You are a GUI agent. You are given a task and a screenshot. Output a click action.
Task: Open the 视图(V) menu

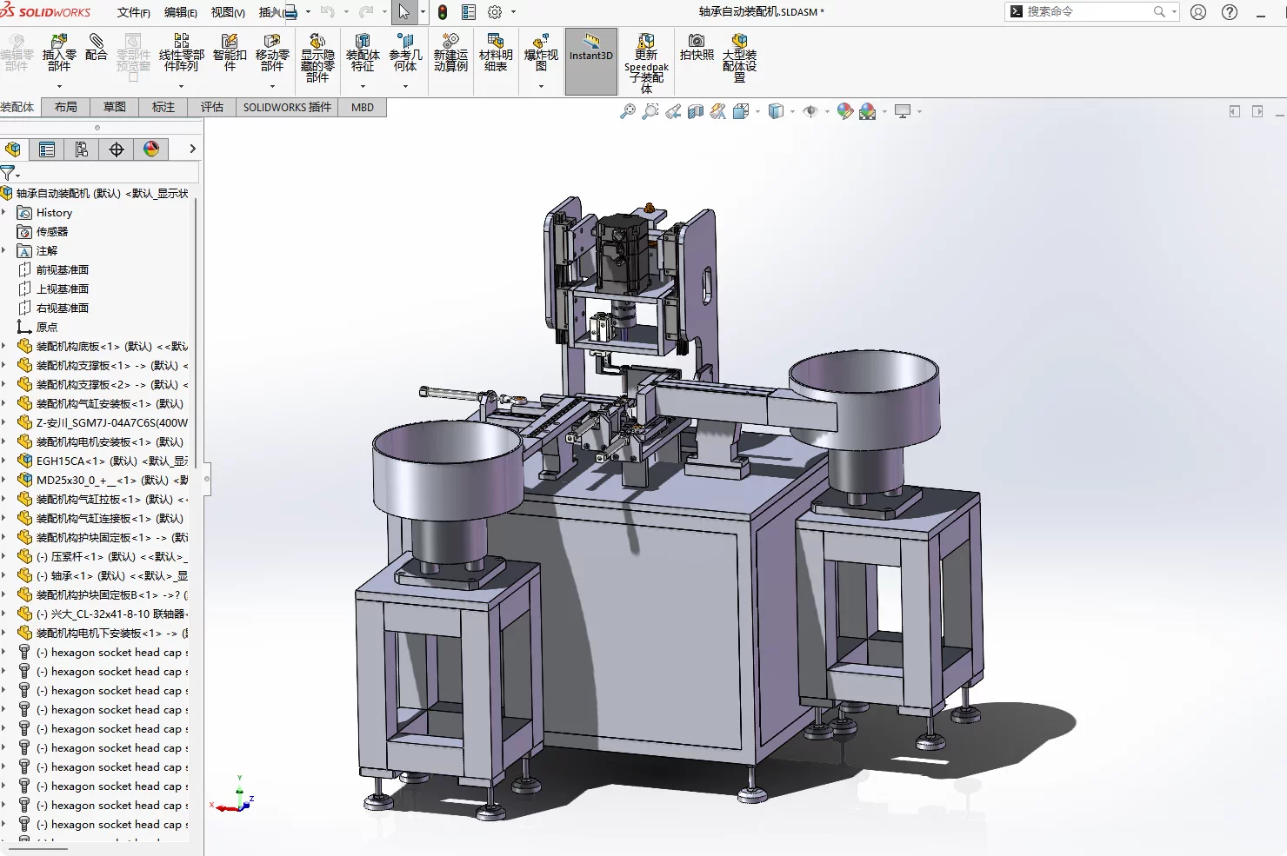pyautogui.click(x=228, y=12)
